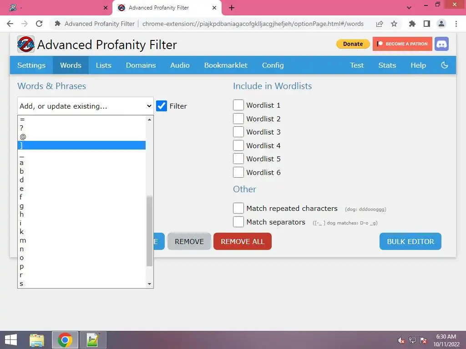Click Become a Patron button
This screenshot has height=349, width=466.
(x=402, y=44)
